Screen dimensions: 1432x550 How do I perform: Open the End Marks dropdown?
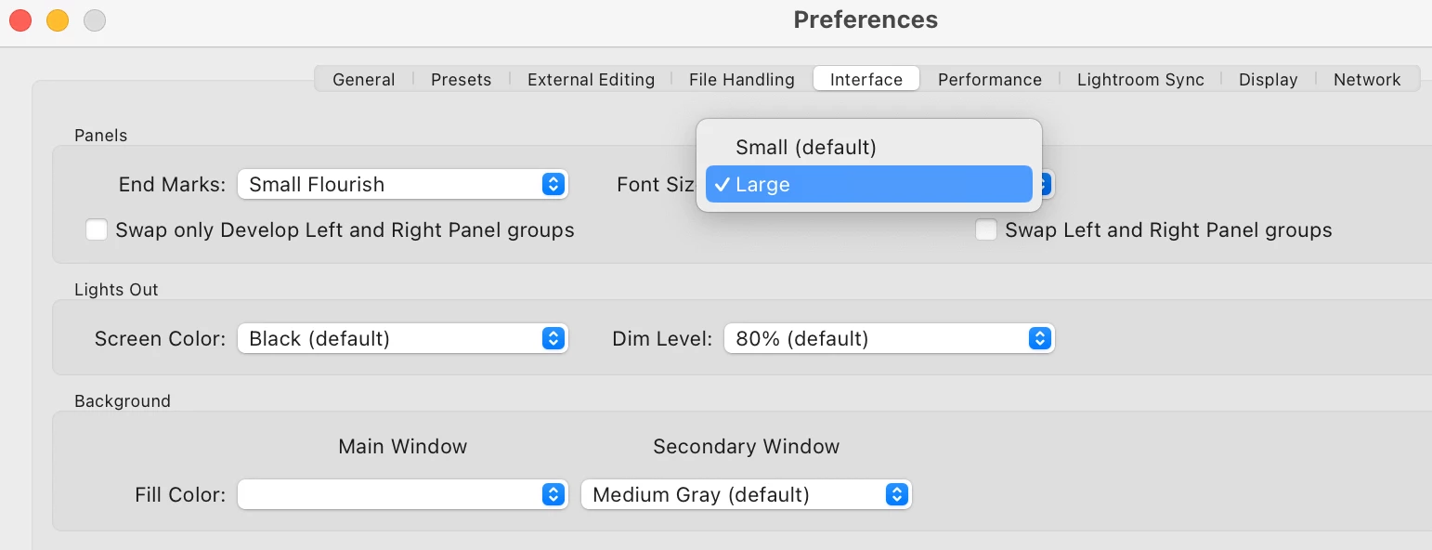click(402, 184)
